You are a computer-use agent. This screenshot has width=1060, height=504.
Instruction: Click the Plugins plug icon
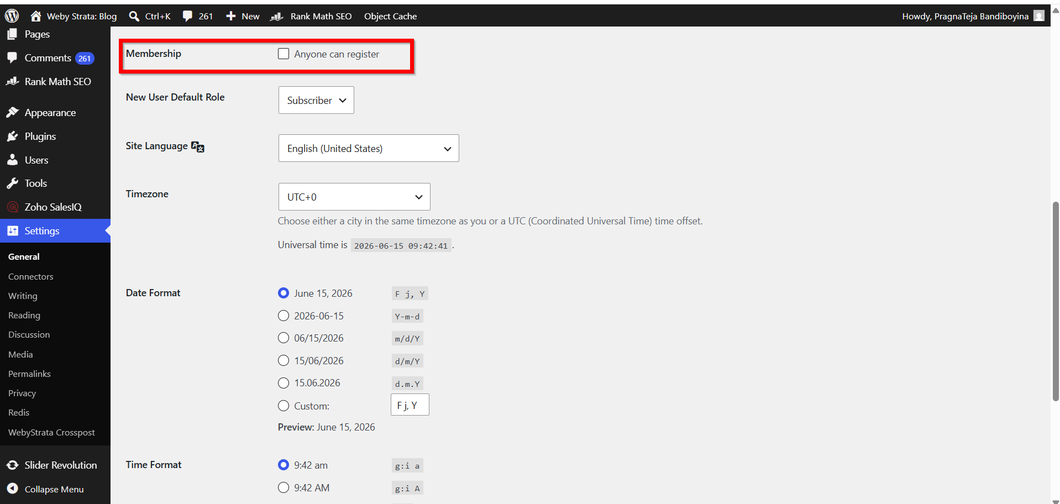click(12, 136)
